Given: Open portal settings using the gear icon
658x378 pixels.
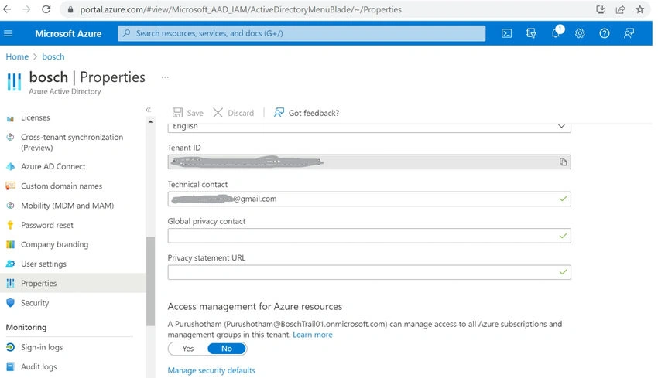Looking at the screenshot, I should coord(580,33).
